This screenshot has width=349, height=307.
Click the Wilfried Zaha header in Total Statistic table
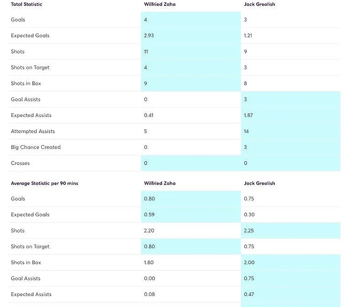(x=160, y=4)
